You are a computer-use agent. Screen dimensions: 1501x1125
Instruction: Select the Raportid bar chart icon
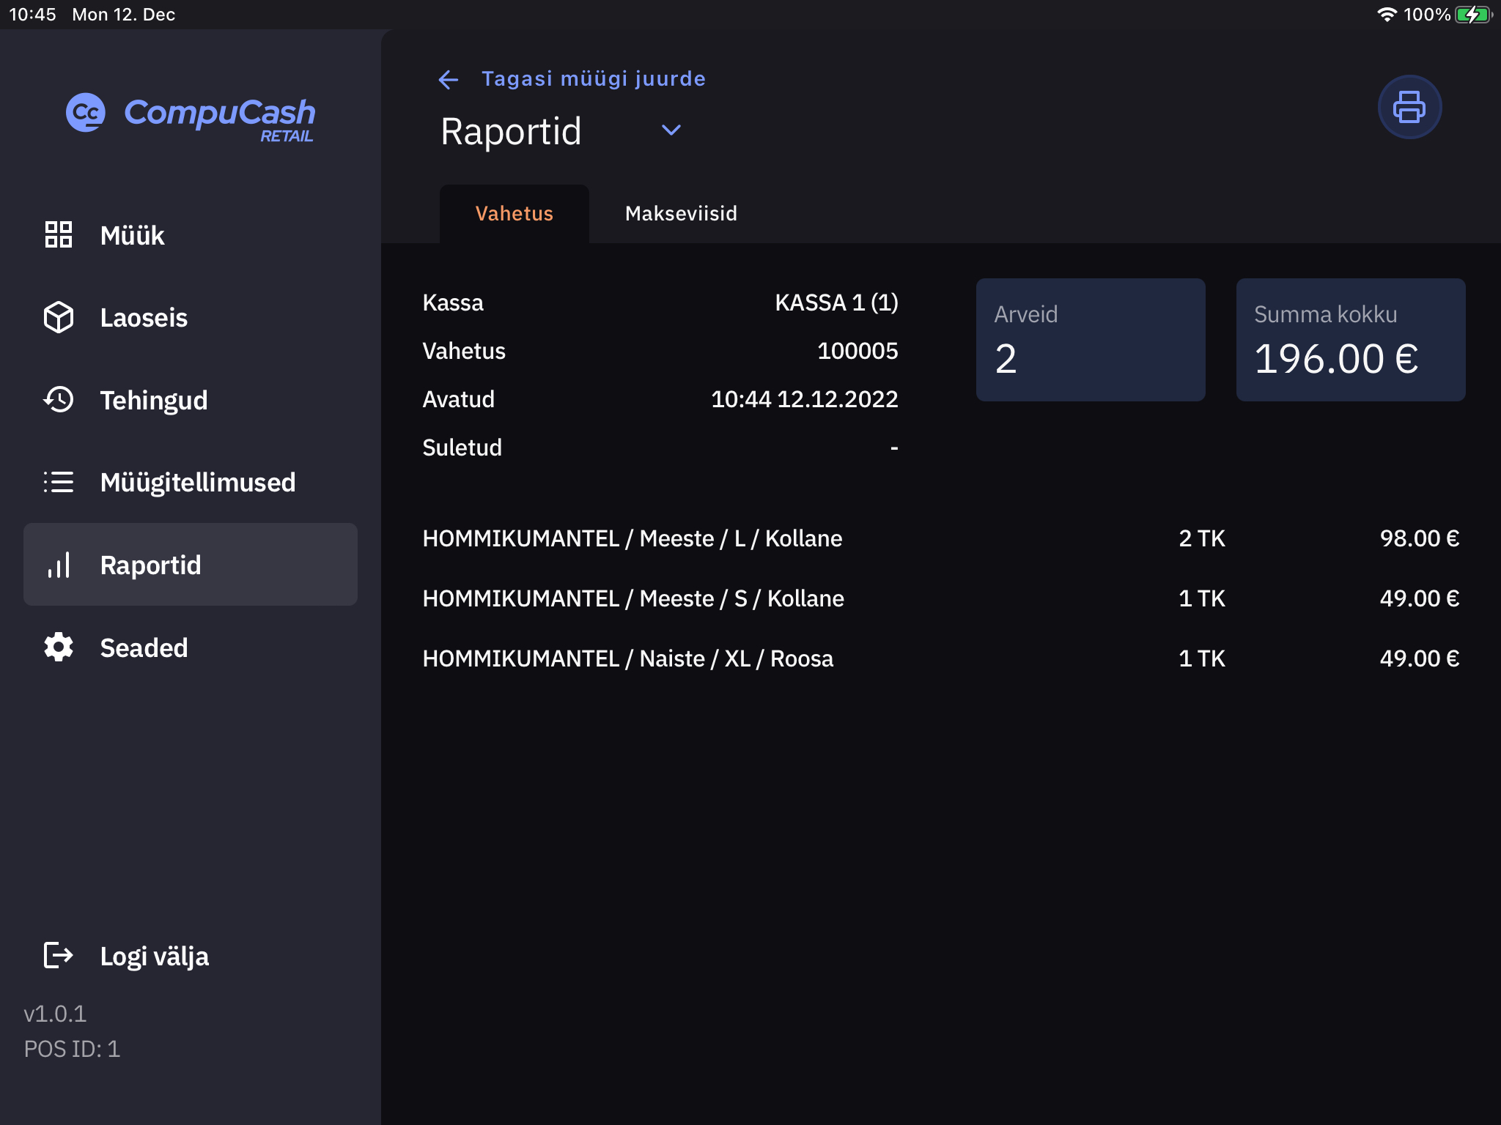point(59,565)
